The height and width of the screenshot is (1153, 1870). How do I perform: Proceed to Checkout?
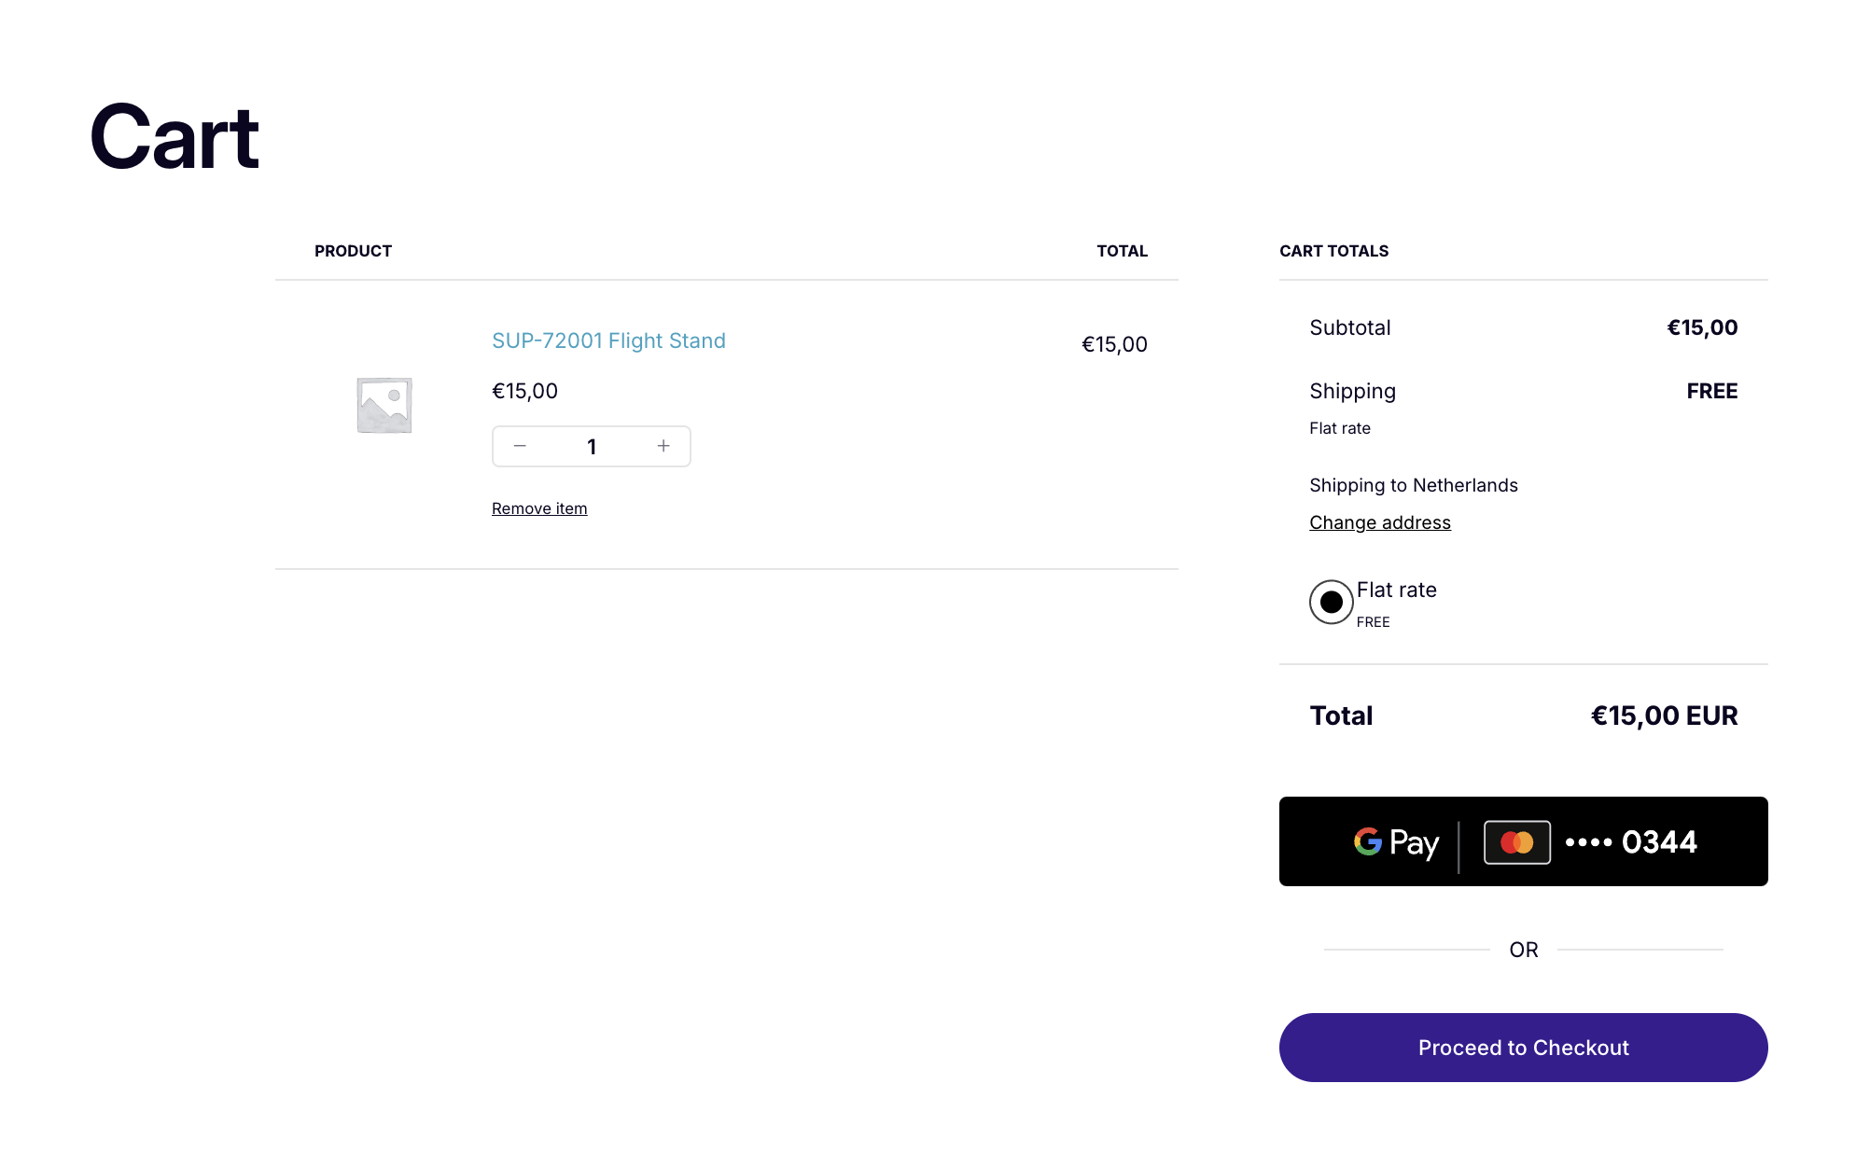(x=1523, y=1048)
